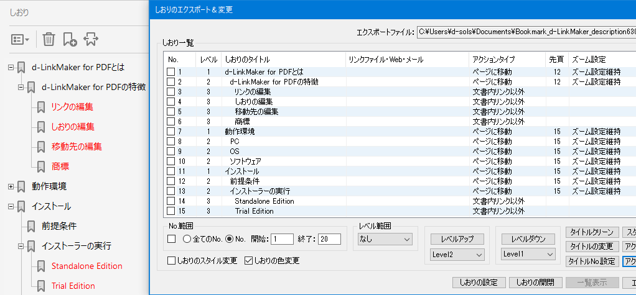Screen dimensions: 636x295
Task: Check the box for row No. 11
Action: click(x=171, y=171)
